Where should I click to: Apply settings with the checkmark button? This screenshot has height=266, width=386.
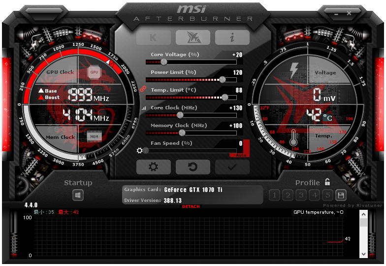232,166
